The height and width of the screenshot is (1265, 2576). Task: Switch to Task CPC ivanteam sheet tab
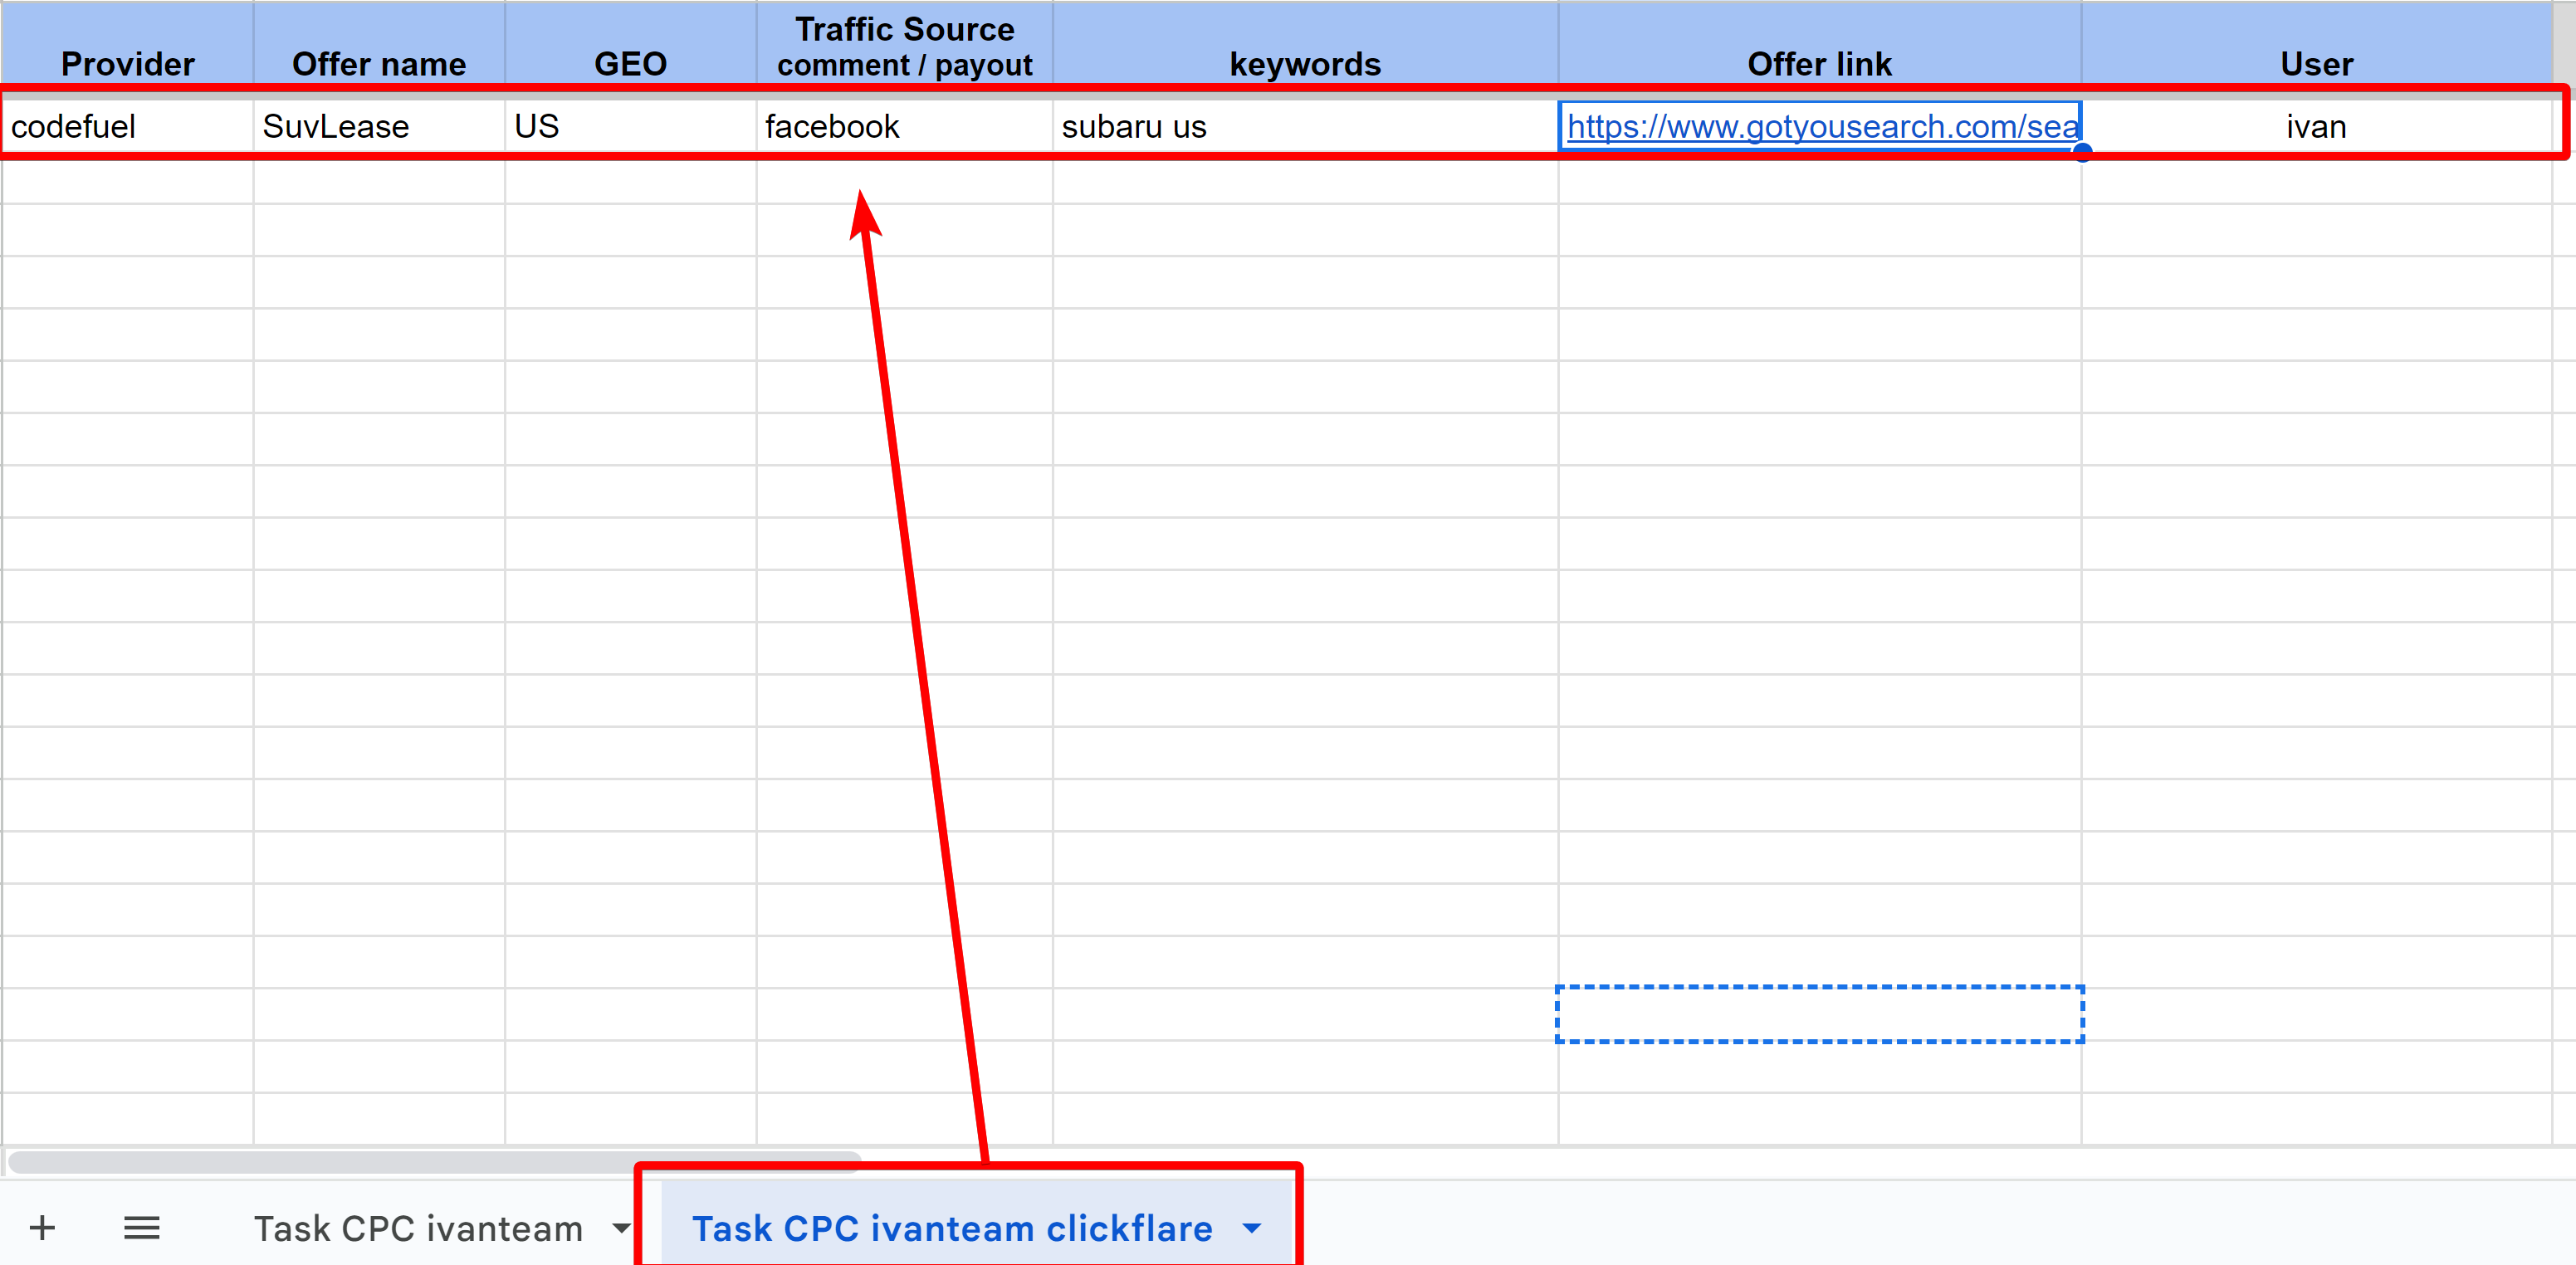pyautogui.click(x=418, y=1228)
